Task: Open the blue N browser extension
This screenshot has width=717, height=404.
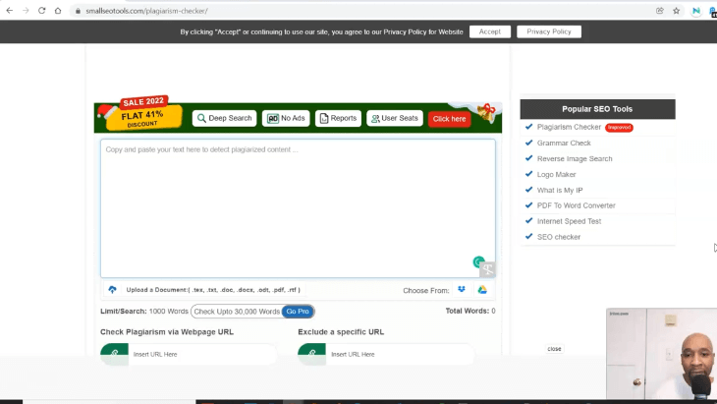Action: 696,11
